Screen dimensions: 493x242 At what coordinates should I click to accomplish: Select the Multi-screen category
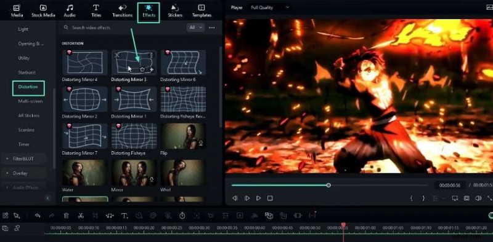(30, 101)
